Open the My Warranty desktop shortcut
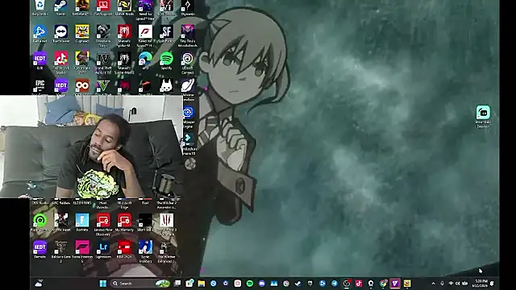 (124, 222)
